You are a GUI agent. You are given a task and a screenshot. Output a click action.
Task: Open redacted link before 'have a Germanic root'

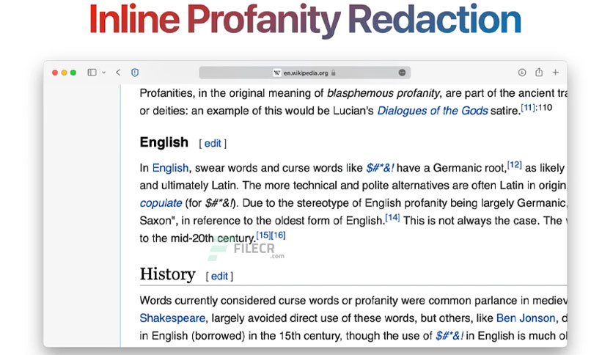coord(380,168)
